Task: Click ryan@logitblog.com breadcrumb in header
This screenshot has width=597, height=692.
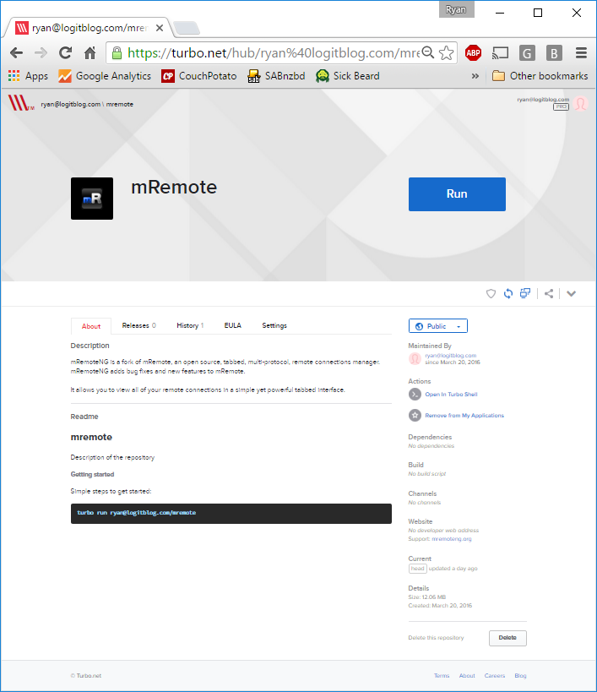Action: coord(71,104)
